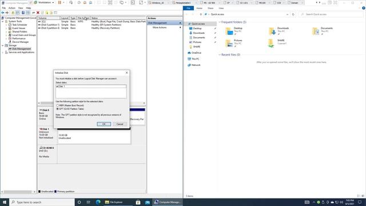
Task: Select Shared Folders in the tree
Action: click(x=19, y=31)
